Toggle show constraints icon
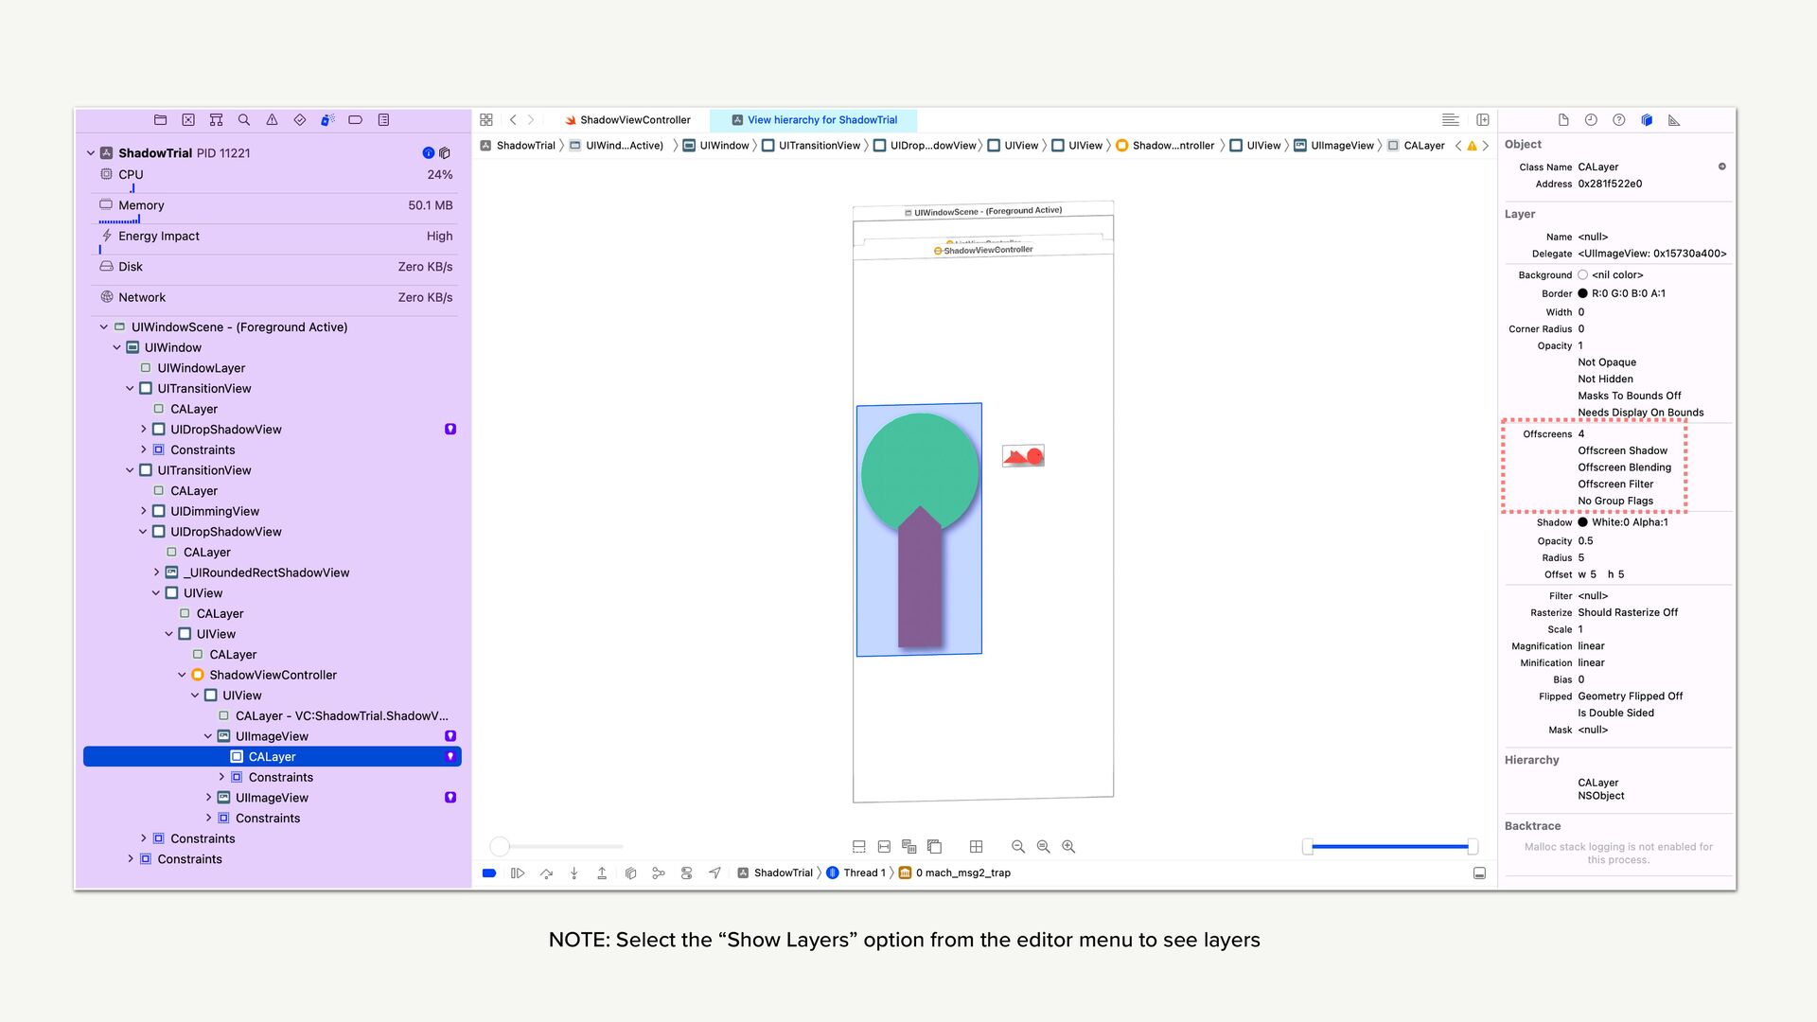This screenshot has width=1817, height=1022. pyautogui.click(x=884, y=847)
